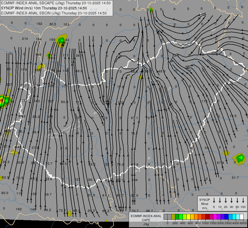The width and height of the screenshot is (248, 228).
Task: Click the map value 80.5
Action: coord(65,102)
